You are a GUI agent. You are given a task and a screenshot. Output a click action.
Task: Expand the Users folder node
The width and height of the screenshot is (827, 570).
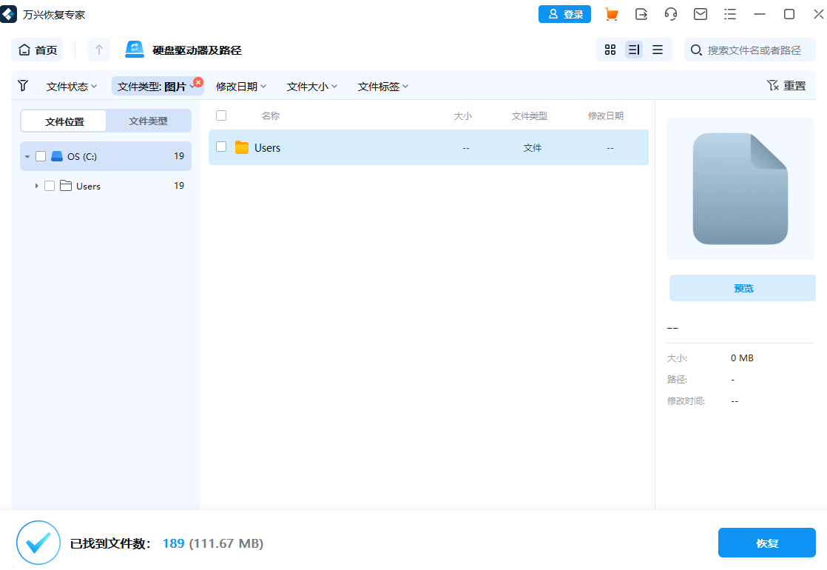[x=36, y=186]
